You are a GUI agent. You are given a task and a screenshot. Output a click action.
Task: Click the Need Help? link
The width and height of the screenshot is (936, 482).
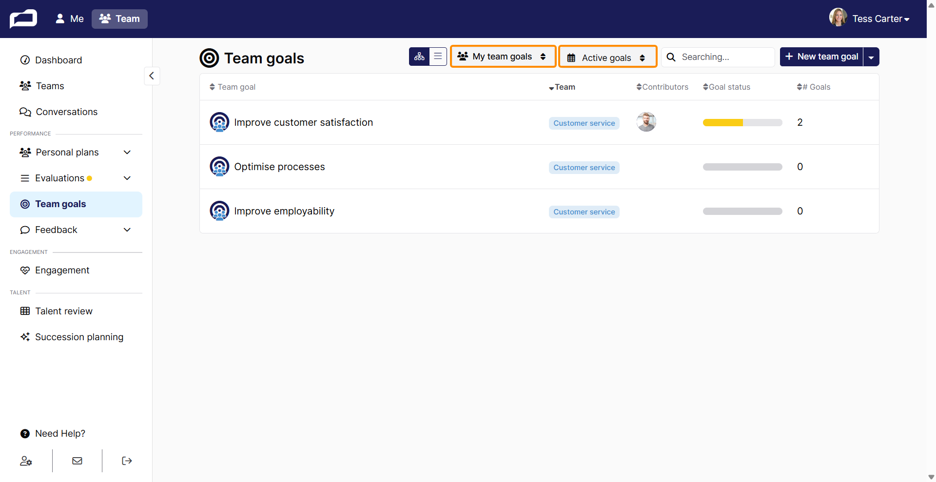53,433
